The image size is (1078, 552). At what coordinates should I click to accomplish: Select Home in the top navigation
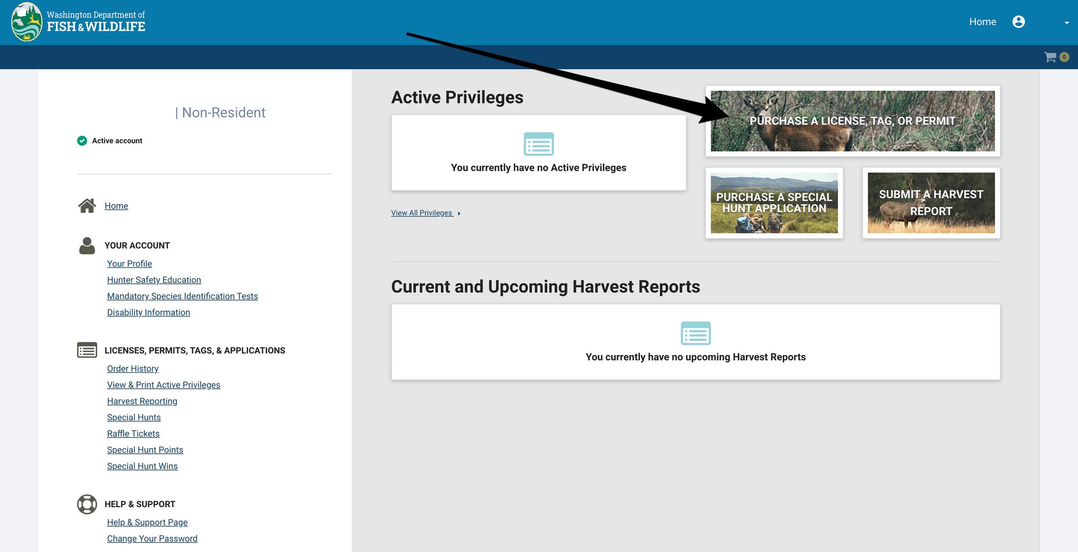(x=982, y=22)
